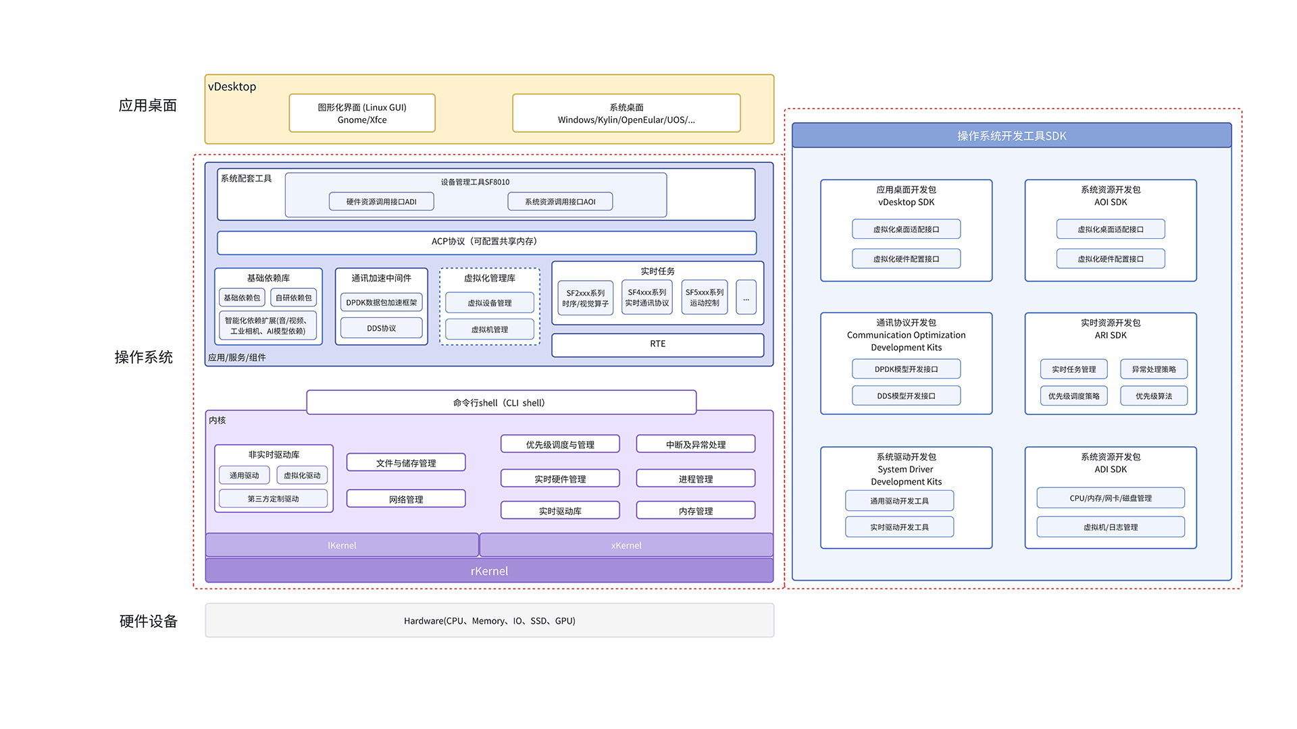Screen dimensions: 1297x729
Task: Click the 系统资源调用接口AOI box
Action: [560, 202]
